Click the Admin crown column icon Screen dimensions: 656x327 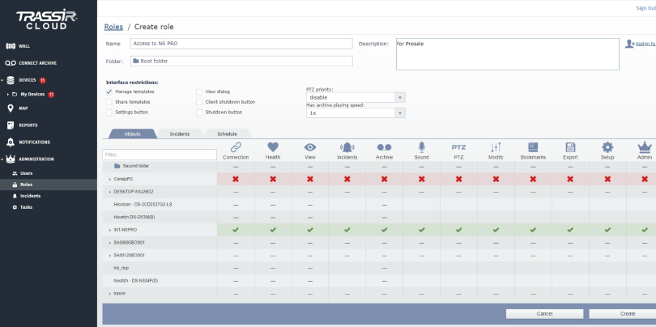[645, 147]
